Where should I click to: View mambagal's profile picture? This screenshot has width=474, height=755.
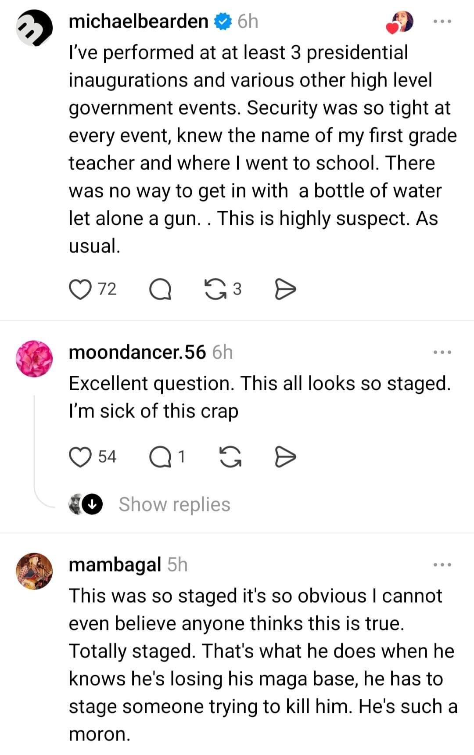(34, 571)
